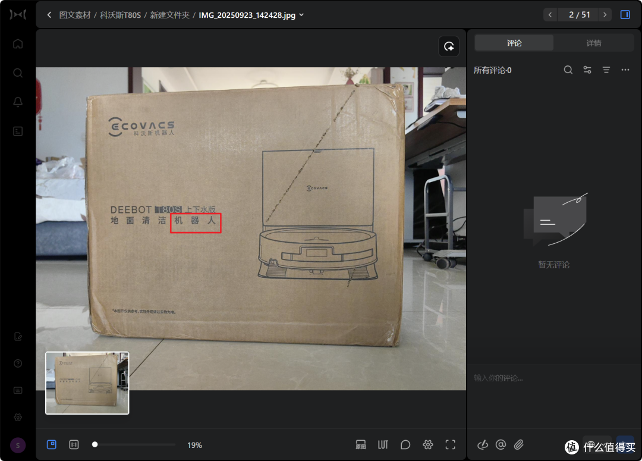Open help question mark icon
This screenshot has width=642, height=461.
(x=18, y=363)
